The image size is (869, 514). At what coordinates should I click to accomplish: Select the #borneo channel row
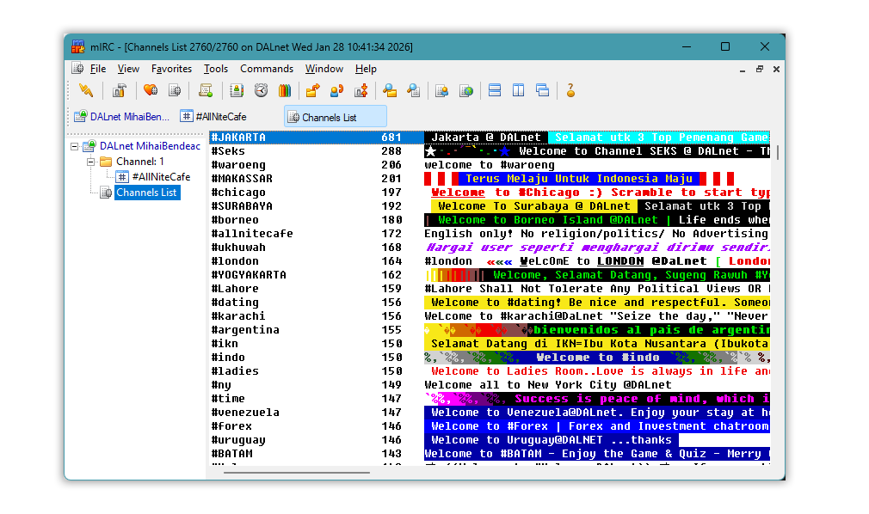coord(490,220)
